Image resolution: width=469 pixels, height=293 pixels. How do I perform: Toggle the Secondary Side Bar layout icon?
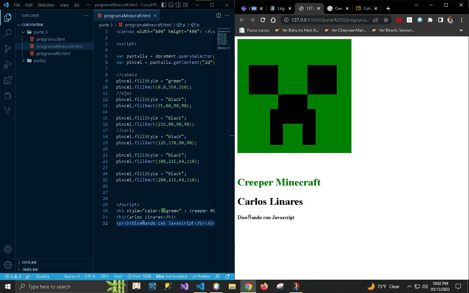pyautogui.click(x=178, y=5)
